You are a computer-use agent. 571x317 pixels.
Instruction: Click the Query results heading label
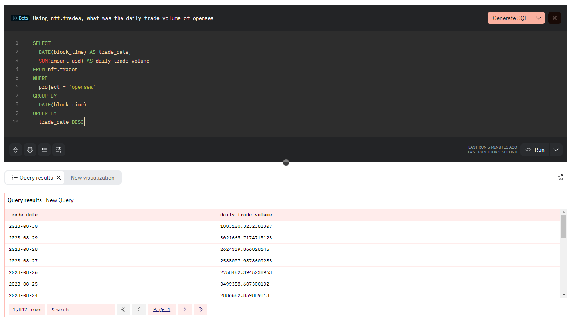(25, 200)
